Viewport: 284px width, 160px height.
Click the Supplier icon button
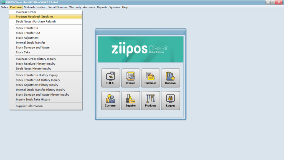130,100
